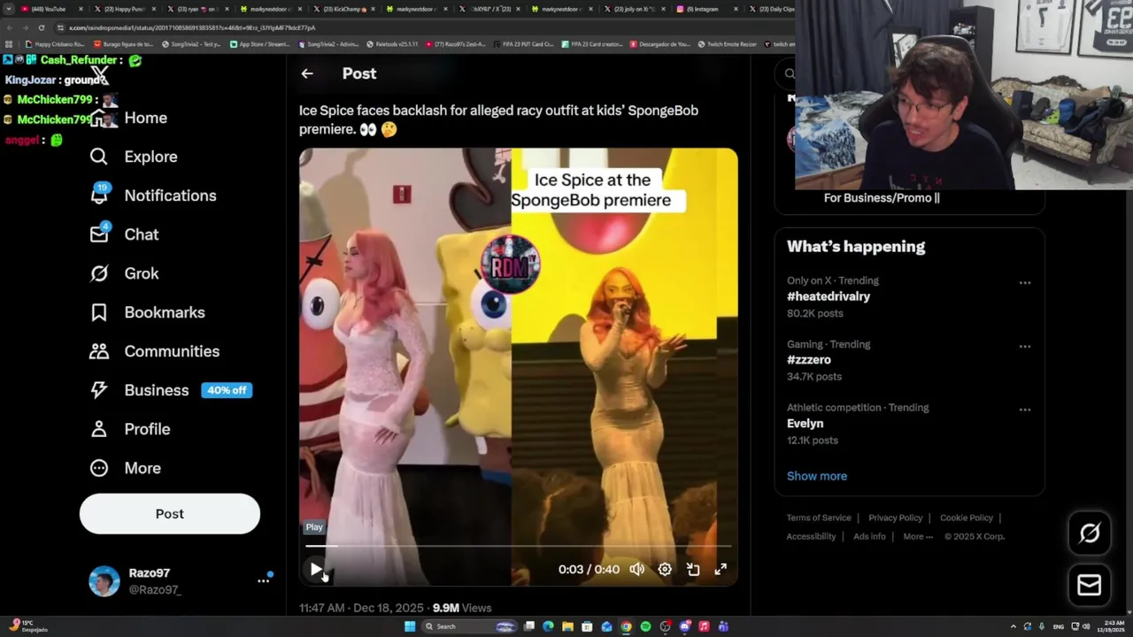Screen dimensions: 1133x637
Task: Open Home from the X sidebar
Action: click(x=145, y=118)
